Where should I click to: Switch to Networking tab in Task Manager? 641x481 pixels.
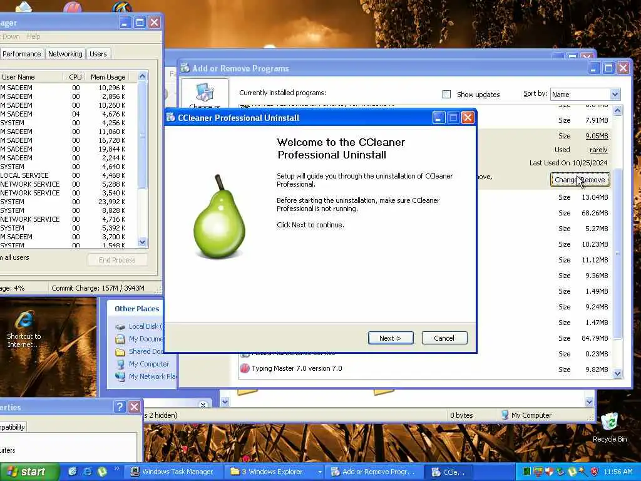click(x=65, y=54)
